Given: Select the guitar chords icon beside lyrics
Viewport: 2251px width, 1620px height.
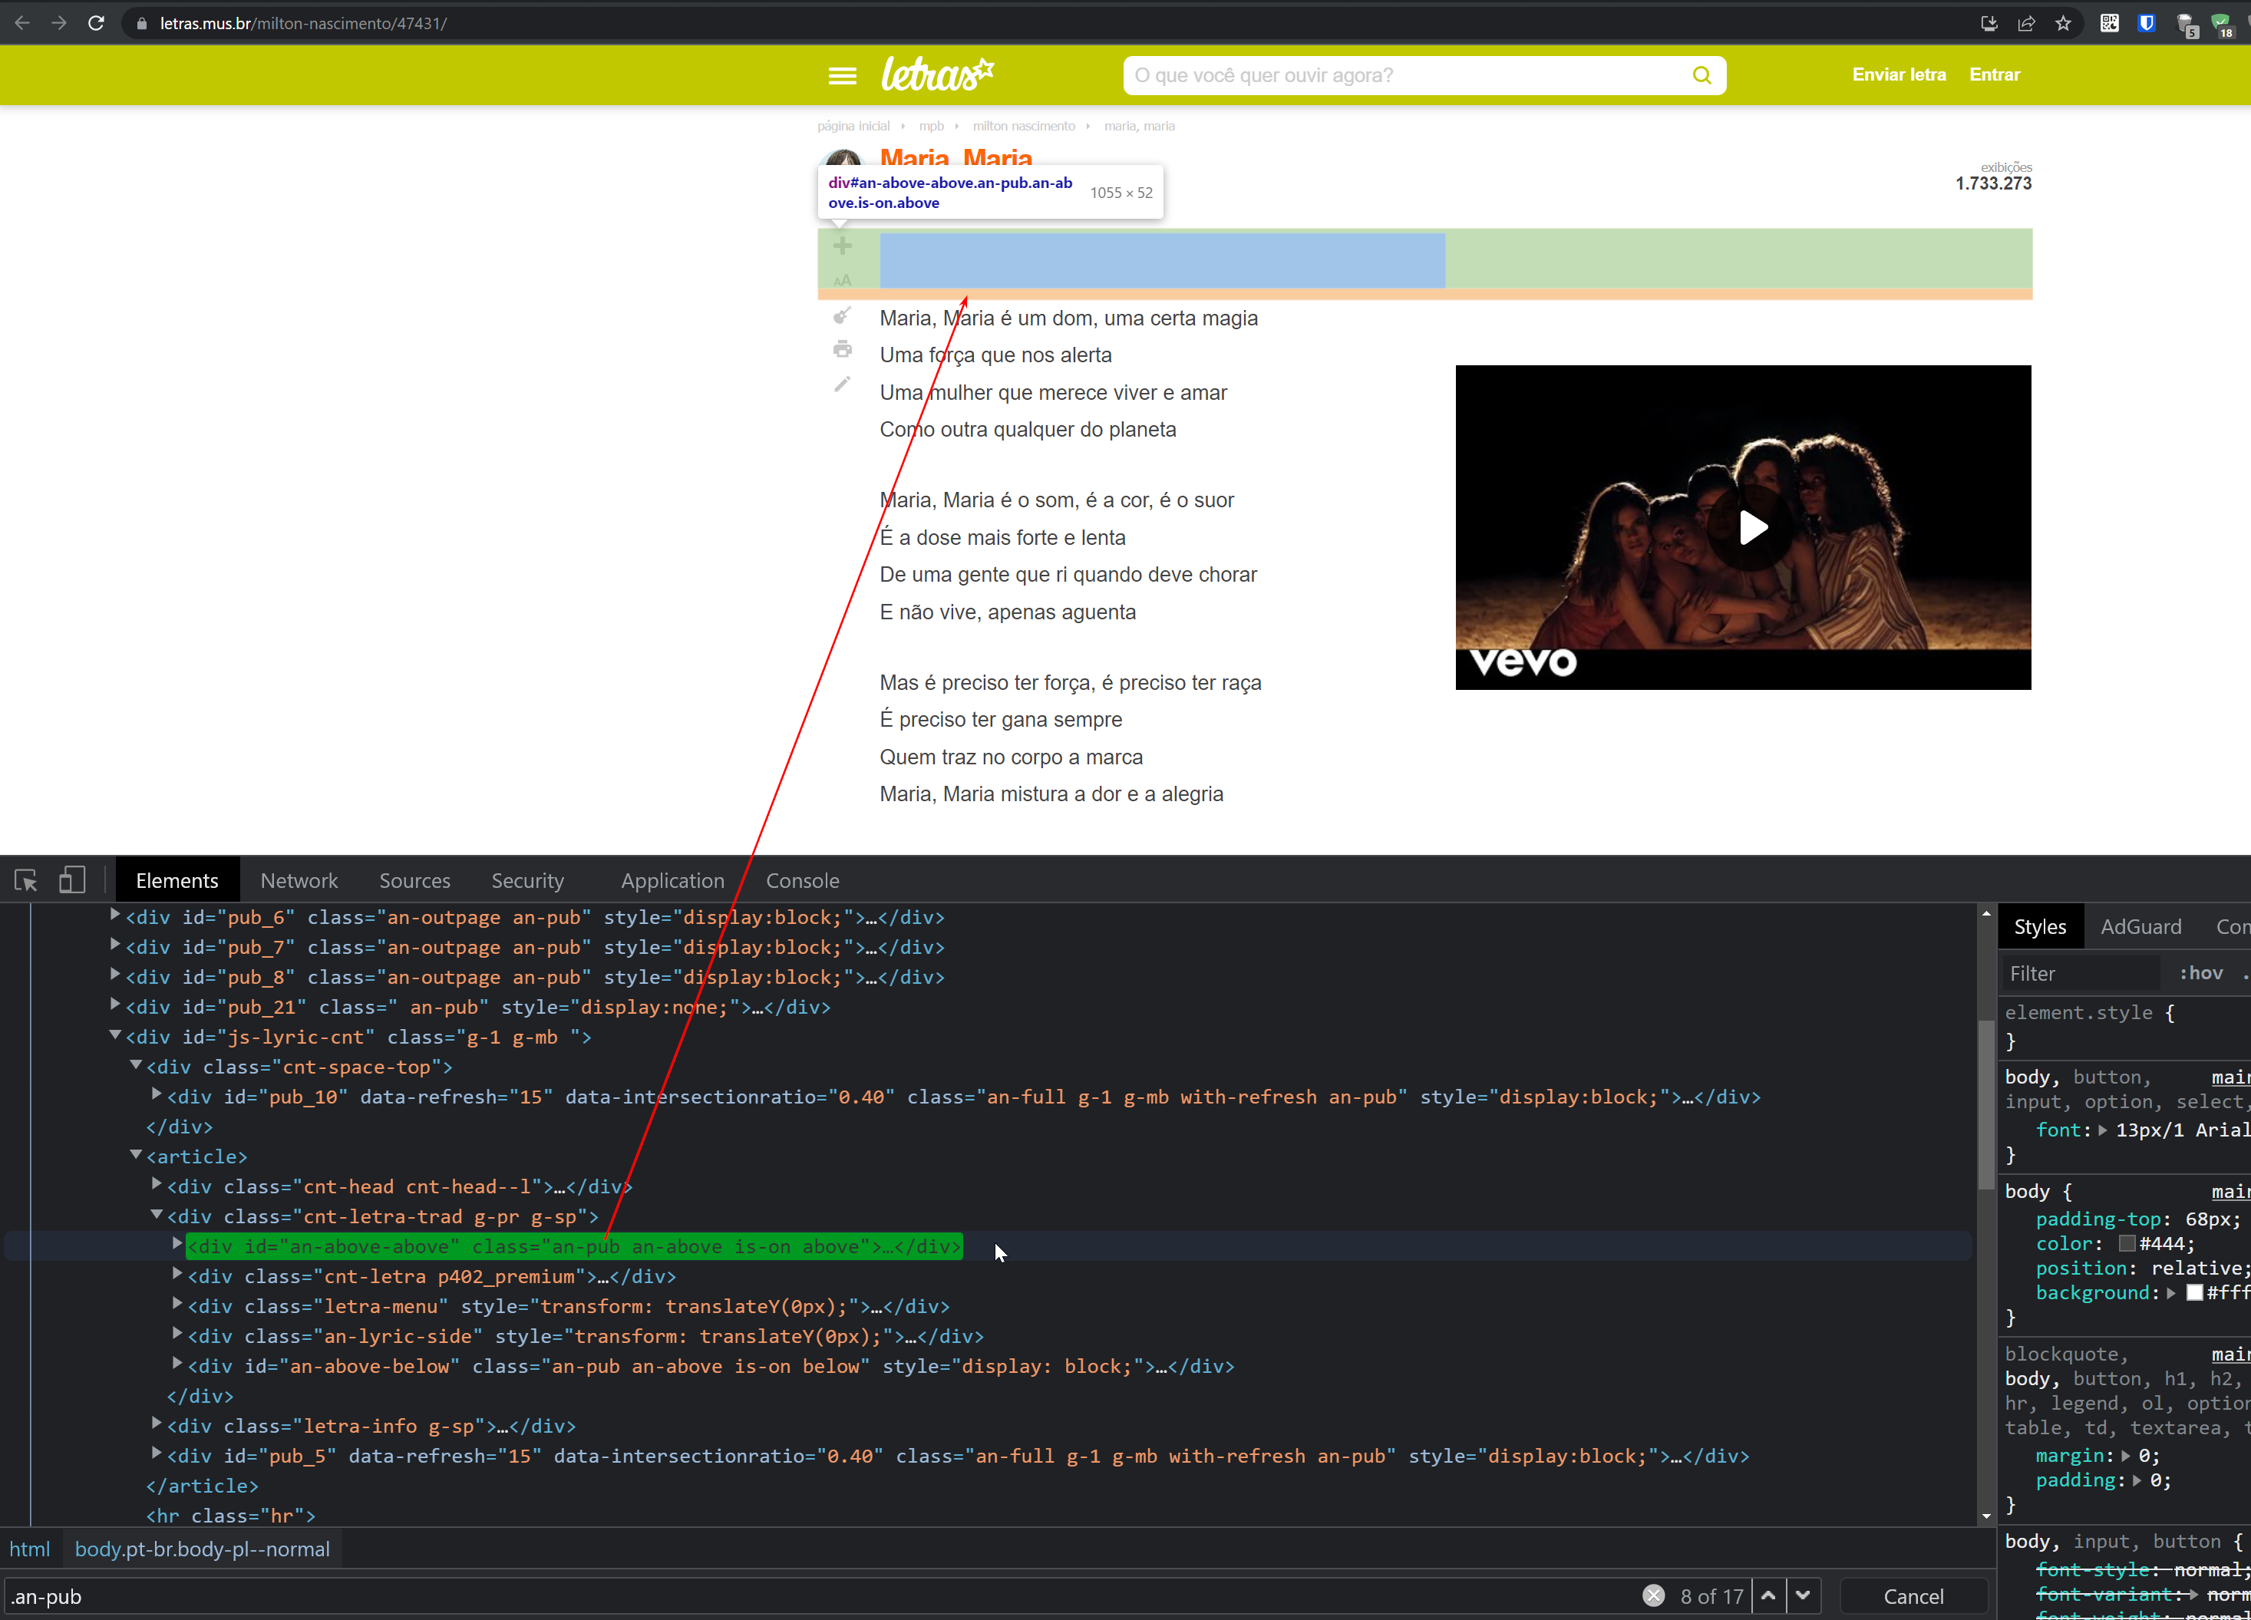Looking at the screenshot, I should pyautogui.click(x=843, y=315).
